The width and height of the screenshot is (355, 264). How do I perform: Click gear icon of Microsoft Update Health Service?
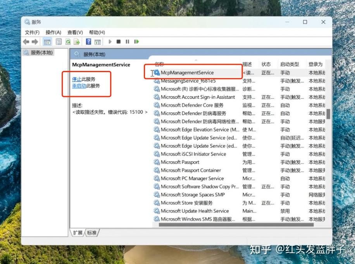(157, 211)
